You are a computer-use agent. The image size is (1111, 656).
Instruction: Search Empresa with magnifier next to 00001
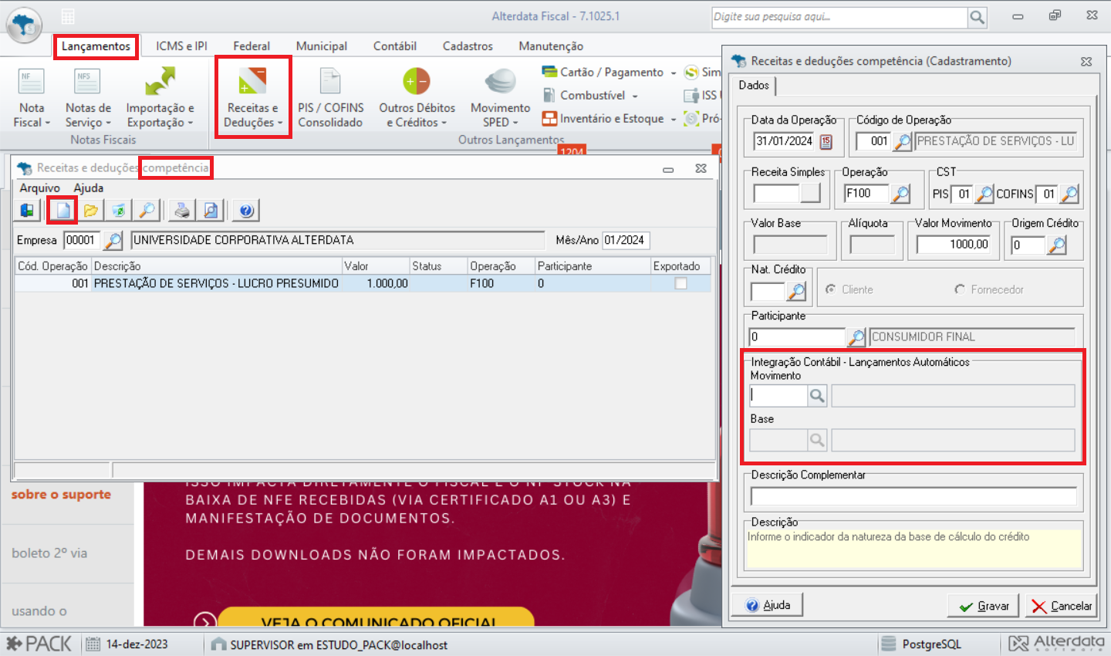113,241
